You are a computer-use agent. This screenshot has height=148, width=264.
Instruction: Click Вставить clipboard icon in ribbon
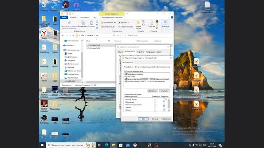coord(92,23)
